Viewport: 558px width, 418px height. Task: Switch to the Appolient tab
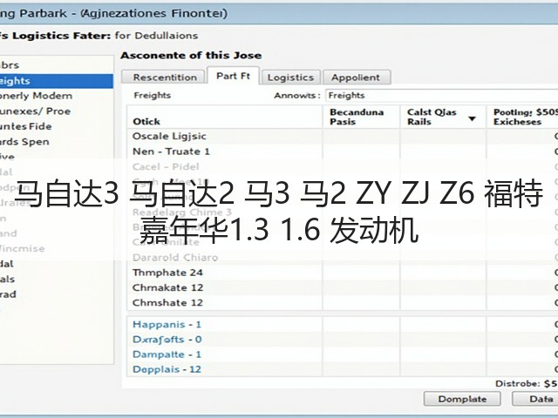pyautogui.click(x=356, y=78)
